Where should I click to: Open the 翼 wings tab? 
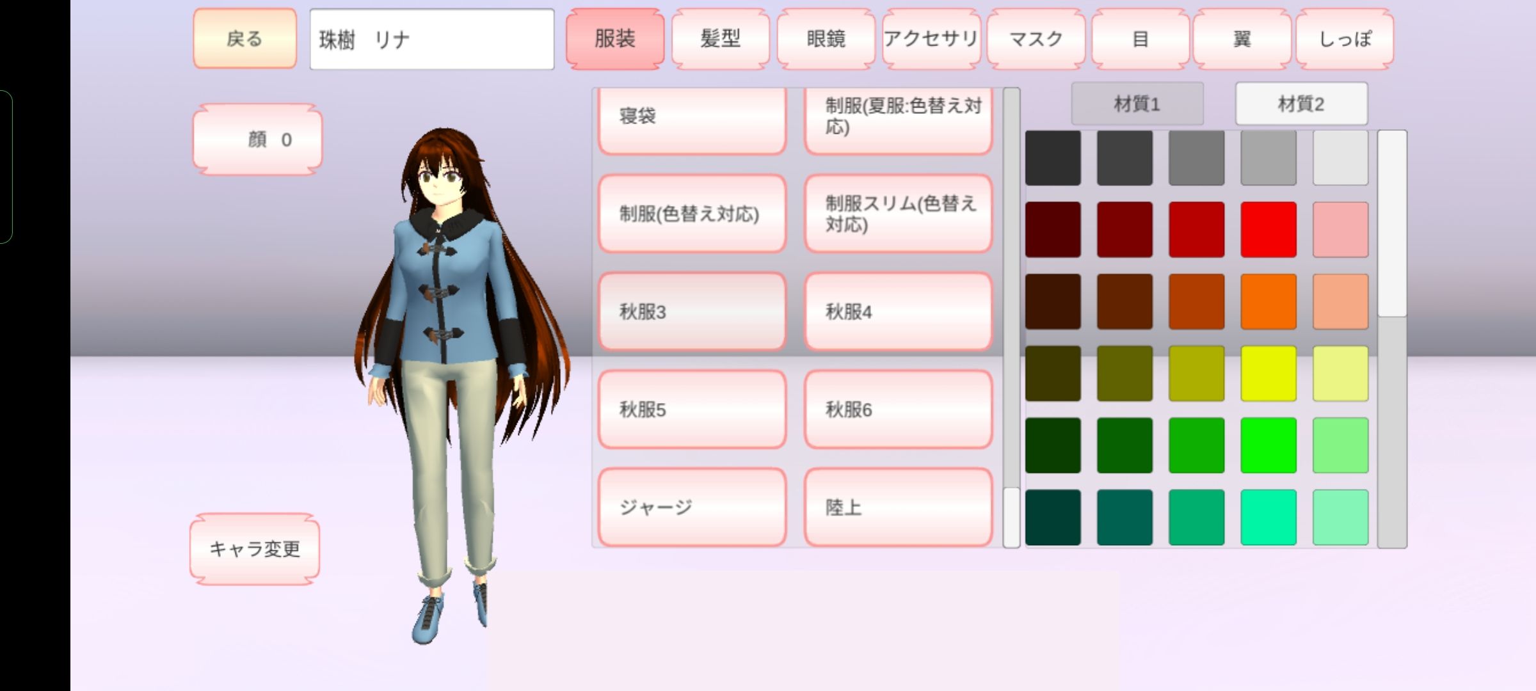pos(1242,39)
